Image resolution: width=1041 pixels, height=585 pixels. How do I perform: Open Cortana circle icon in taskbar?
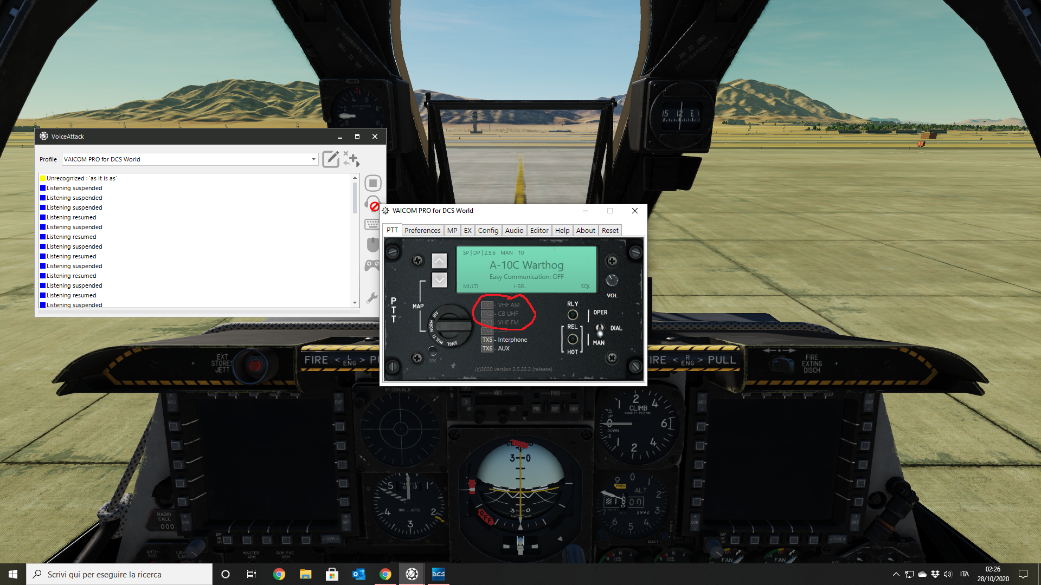point(226,574)
